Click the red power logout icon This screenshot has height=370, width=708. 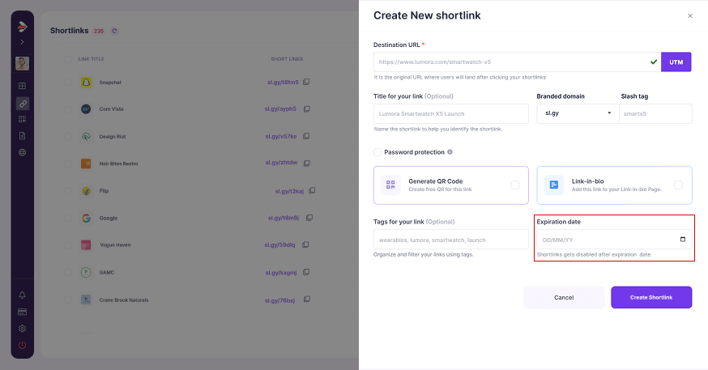(22, 345)
